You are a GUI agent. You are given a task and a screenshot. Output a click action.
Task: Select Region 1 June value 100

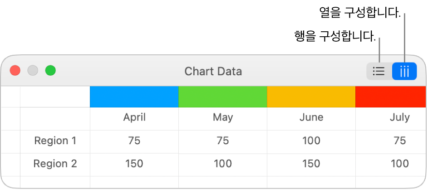(x=311, y=141)
